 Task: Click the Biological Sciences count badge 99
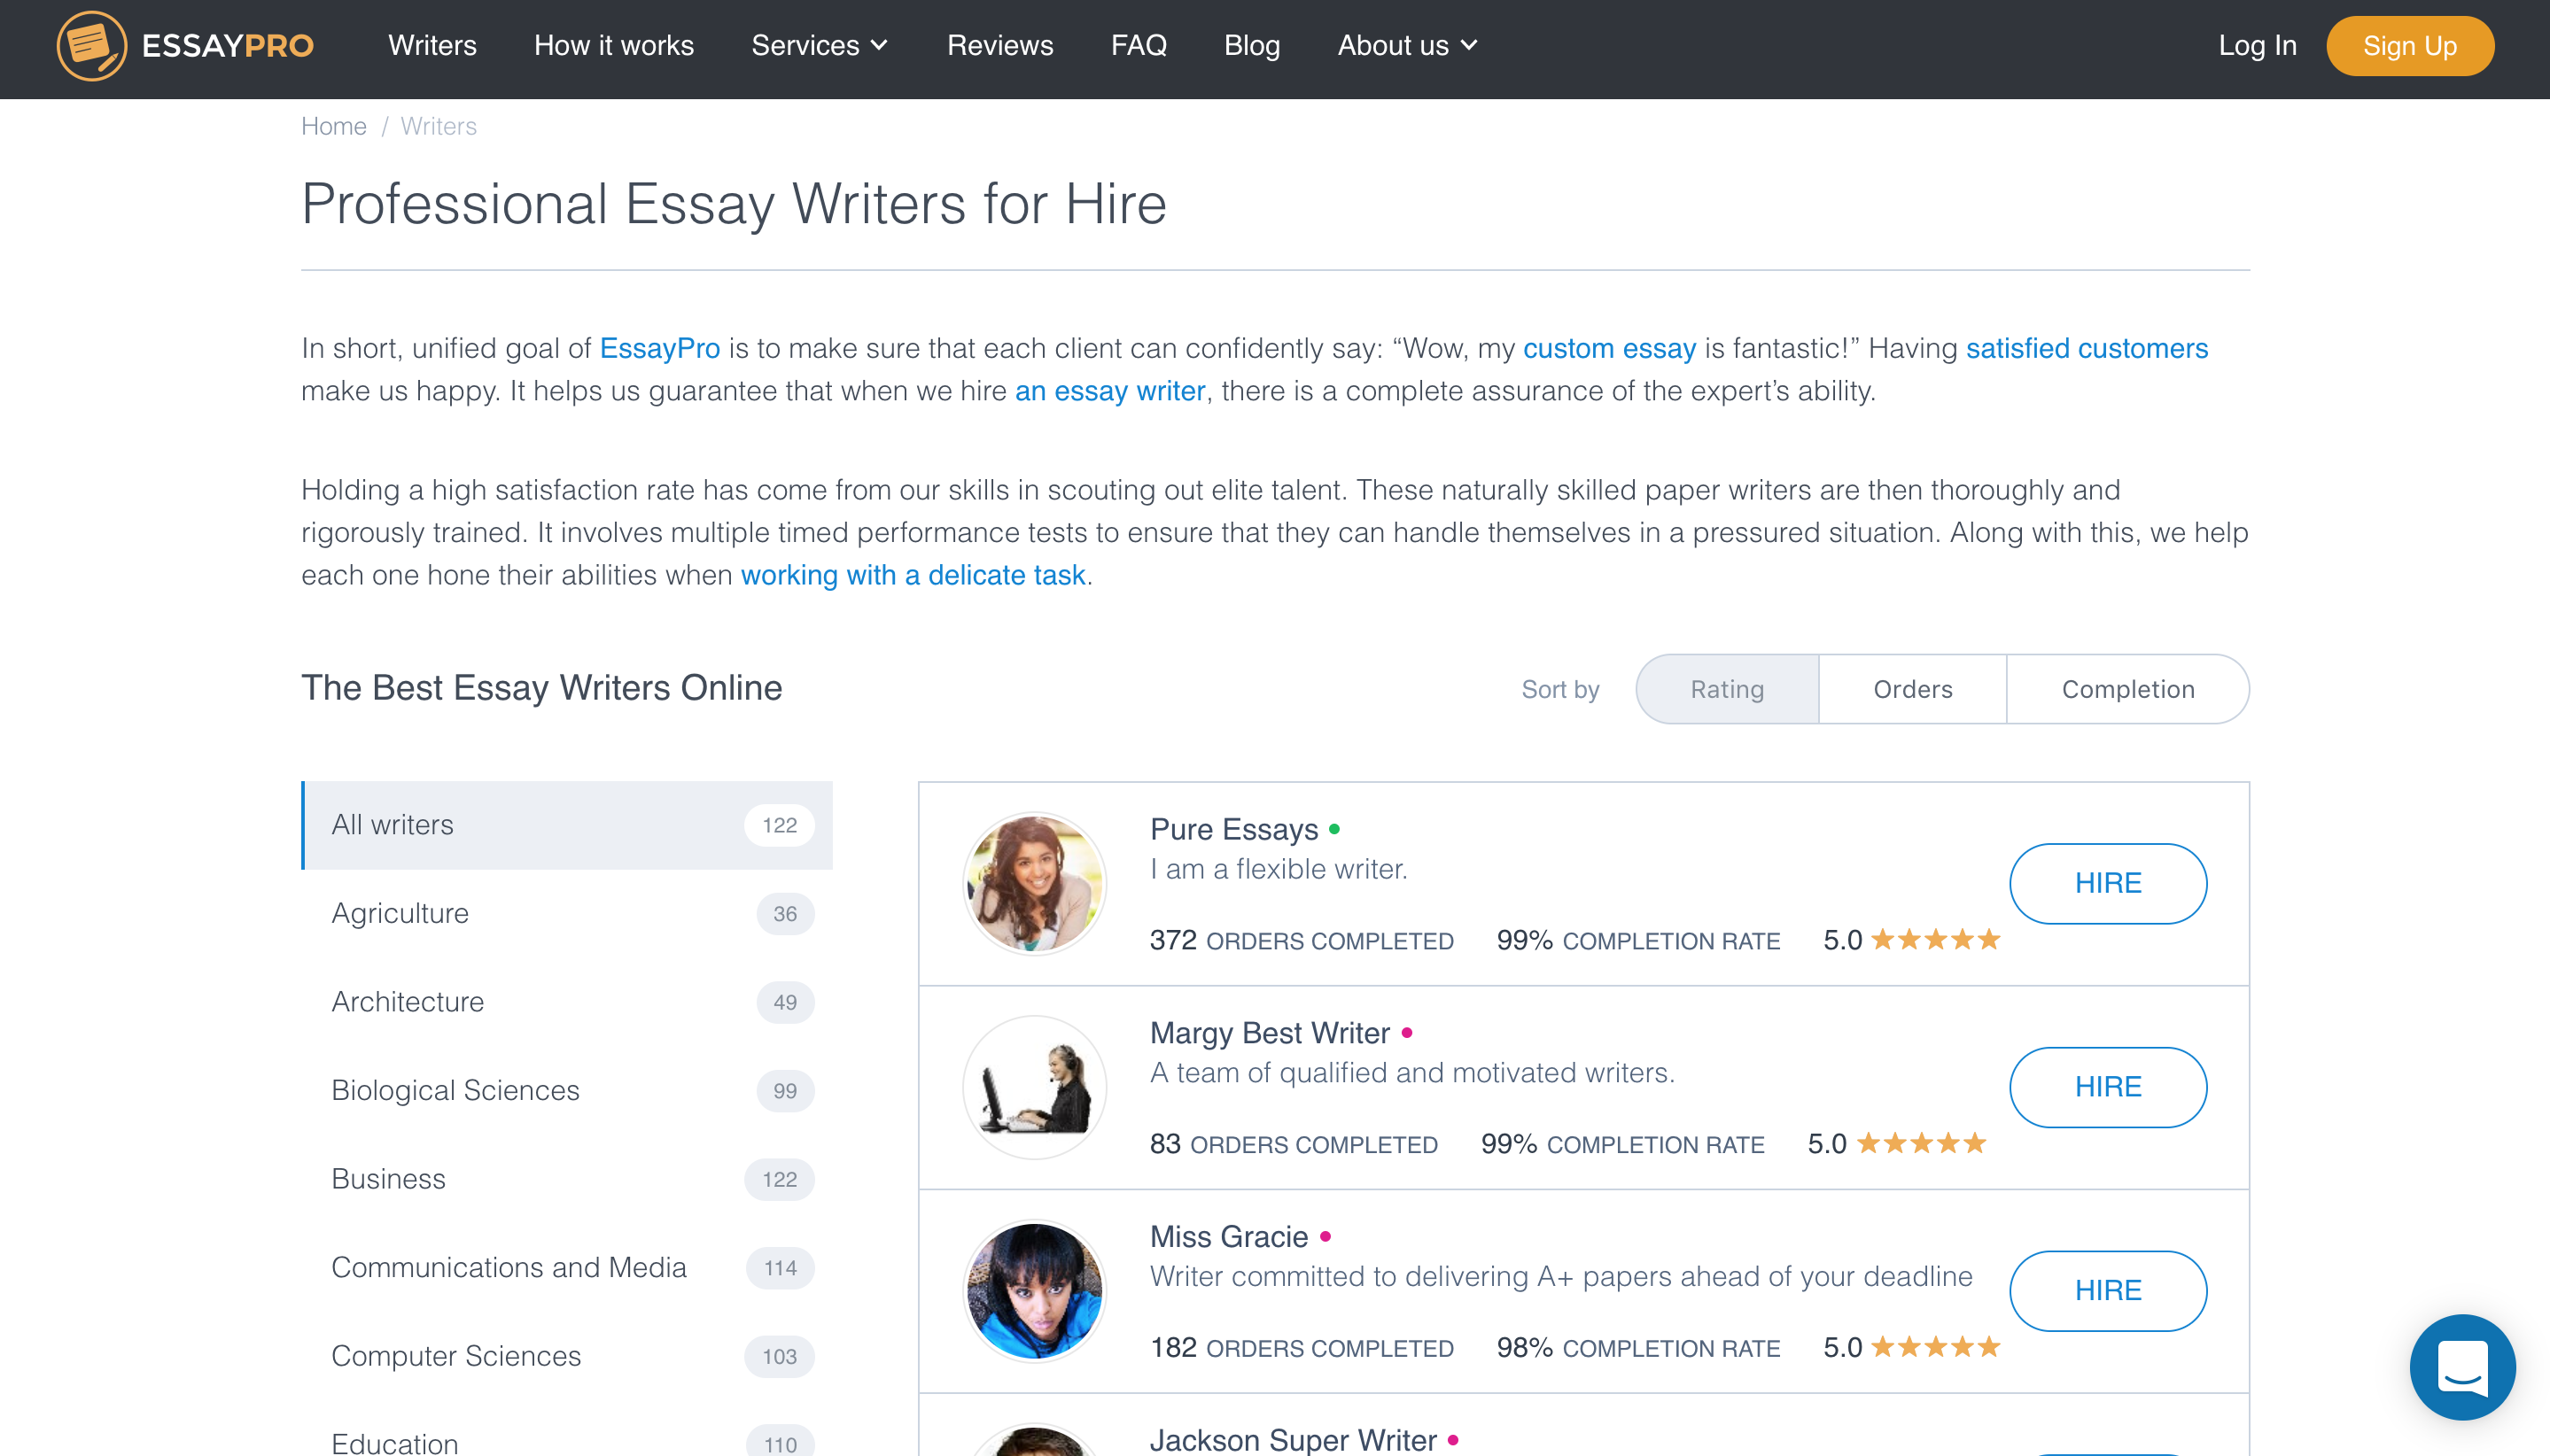(x=785, y=1091)
